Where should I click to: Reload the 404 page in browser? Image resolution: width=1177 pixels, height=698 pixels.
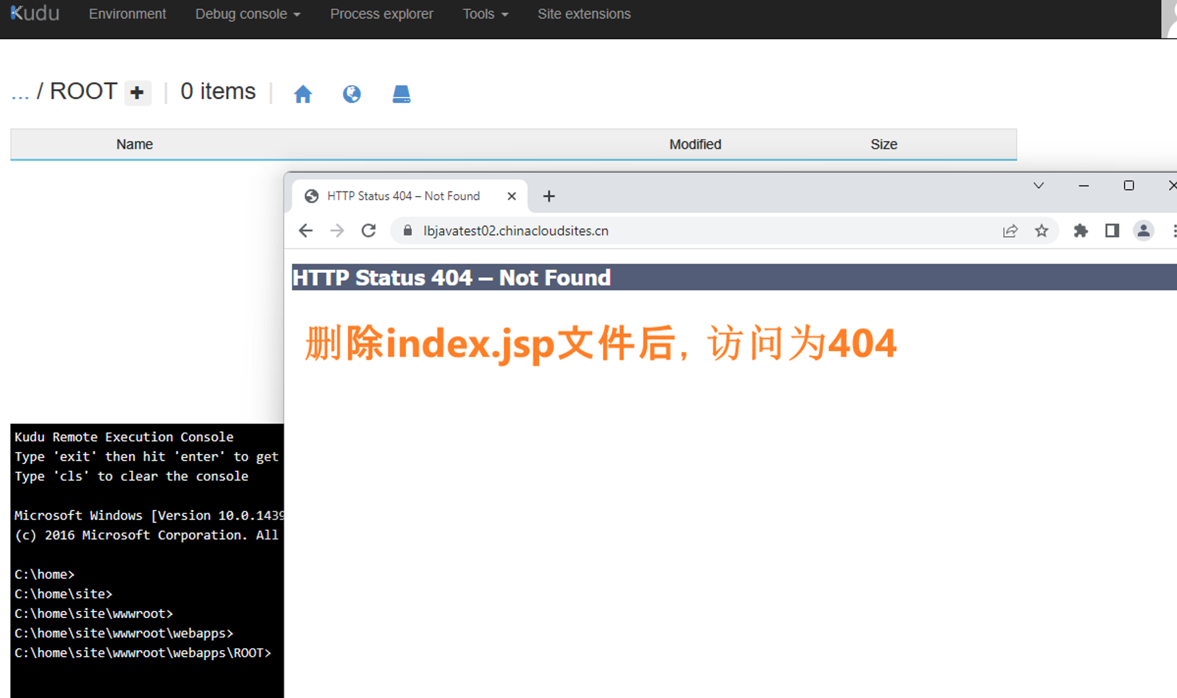click(369, 231)
